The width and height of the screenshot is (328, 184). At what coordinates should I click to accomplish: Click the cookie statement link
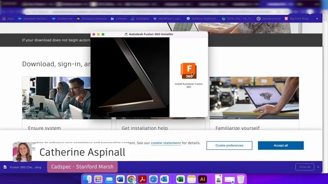click(x=166, y=143)
